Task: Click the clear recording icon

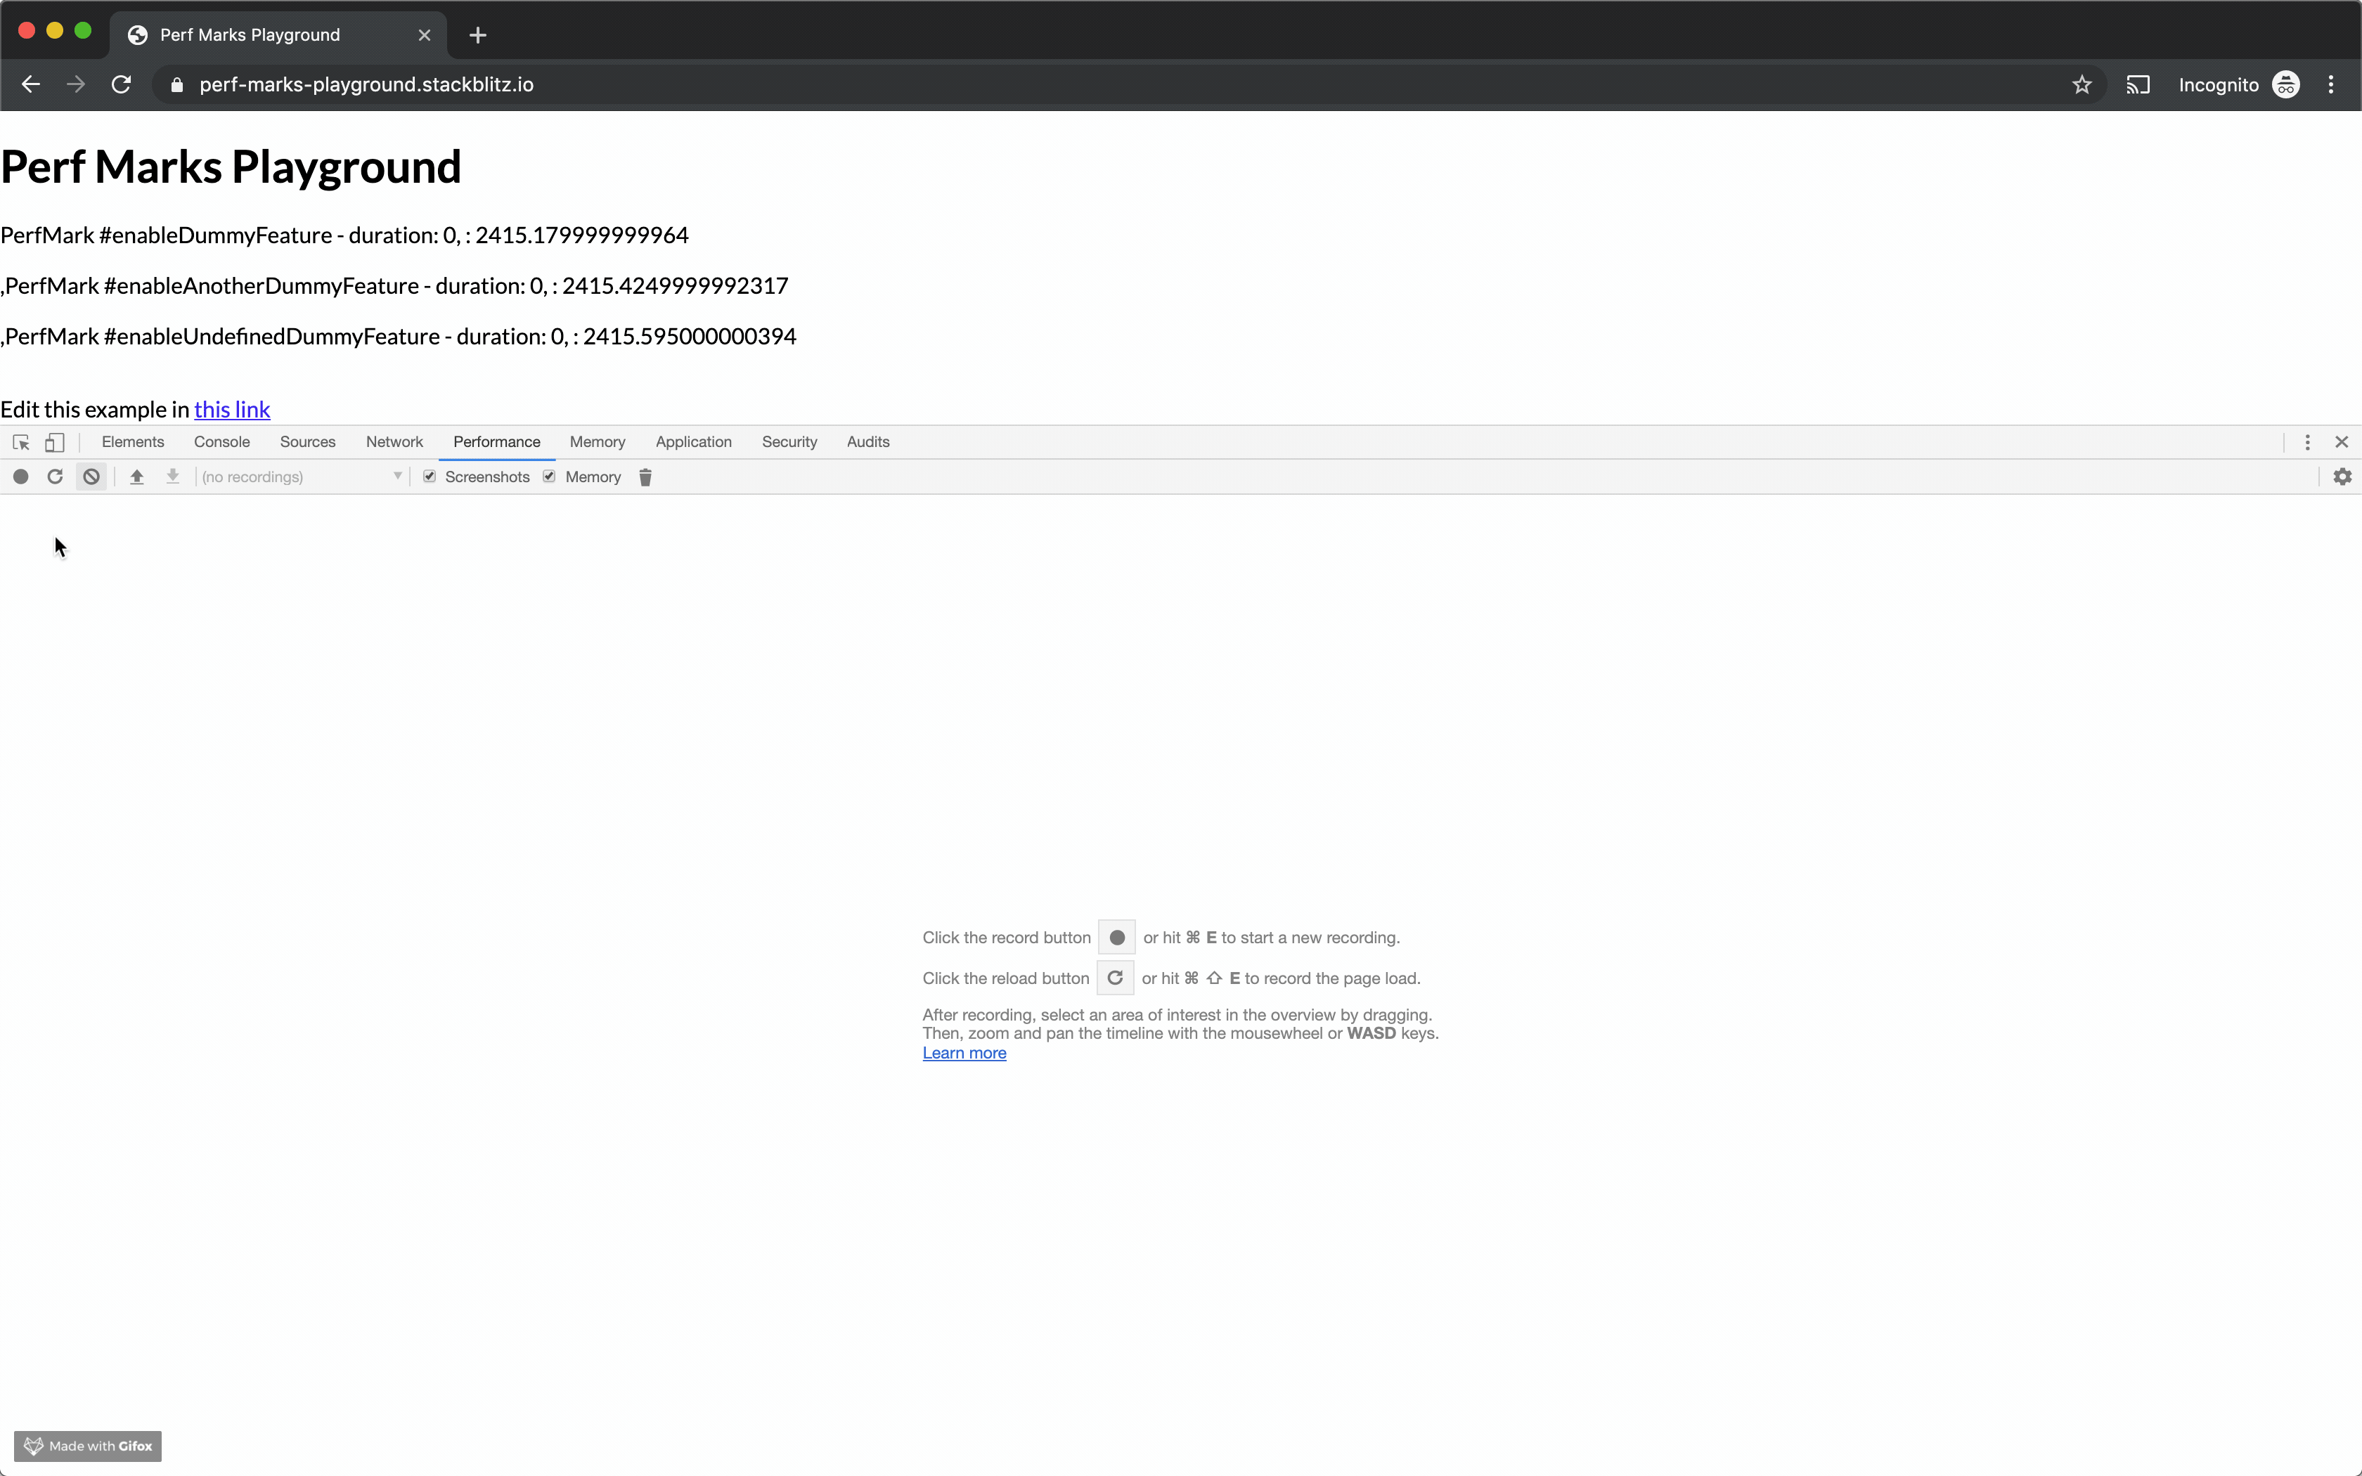Action: pos(91,477)
